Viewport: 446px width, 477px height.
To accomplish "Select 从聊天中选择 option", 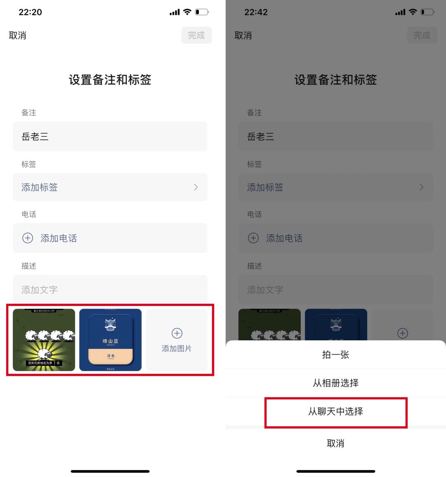I will tap(336, 412).
